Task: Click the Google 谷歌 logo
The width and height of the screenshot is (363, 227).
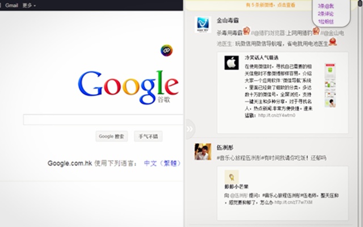Action: 129,87
